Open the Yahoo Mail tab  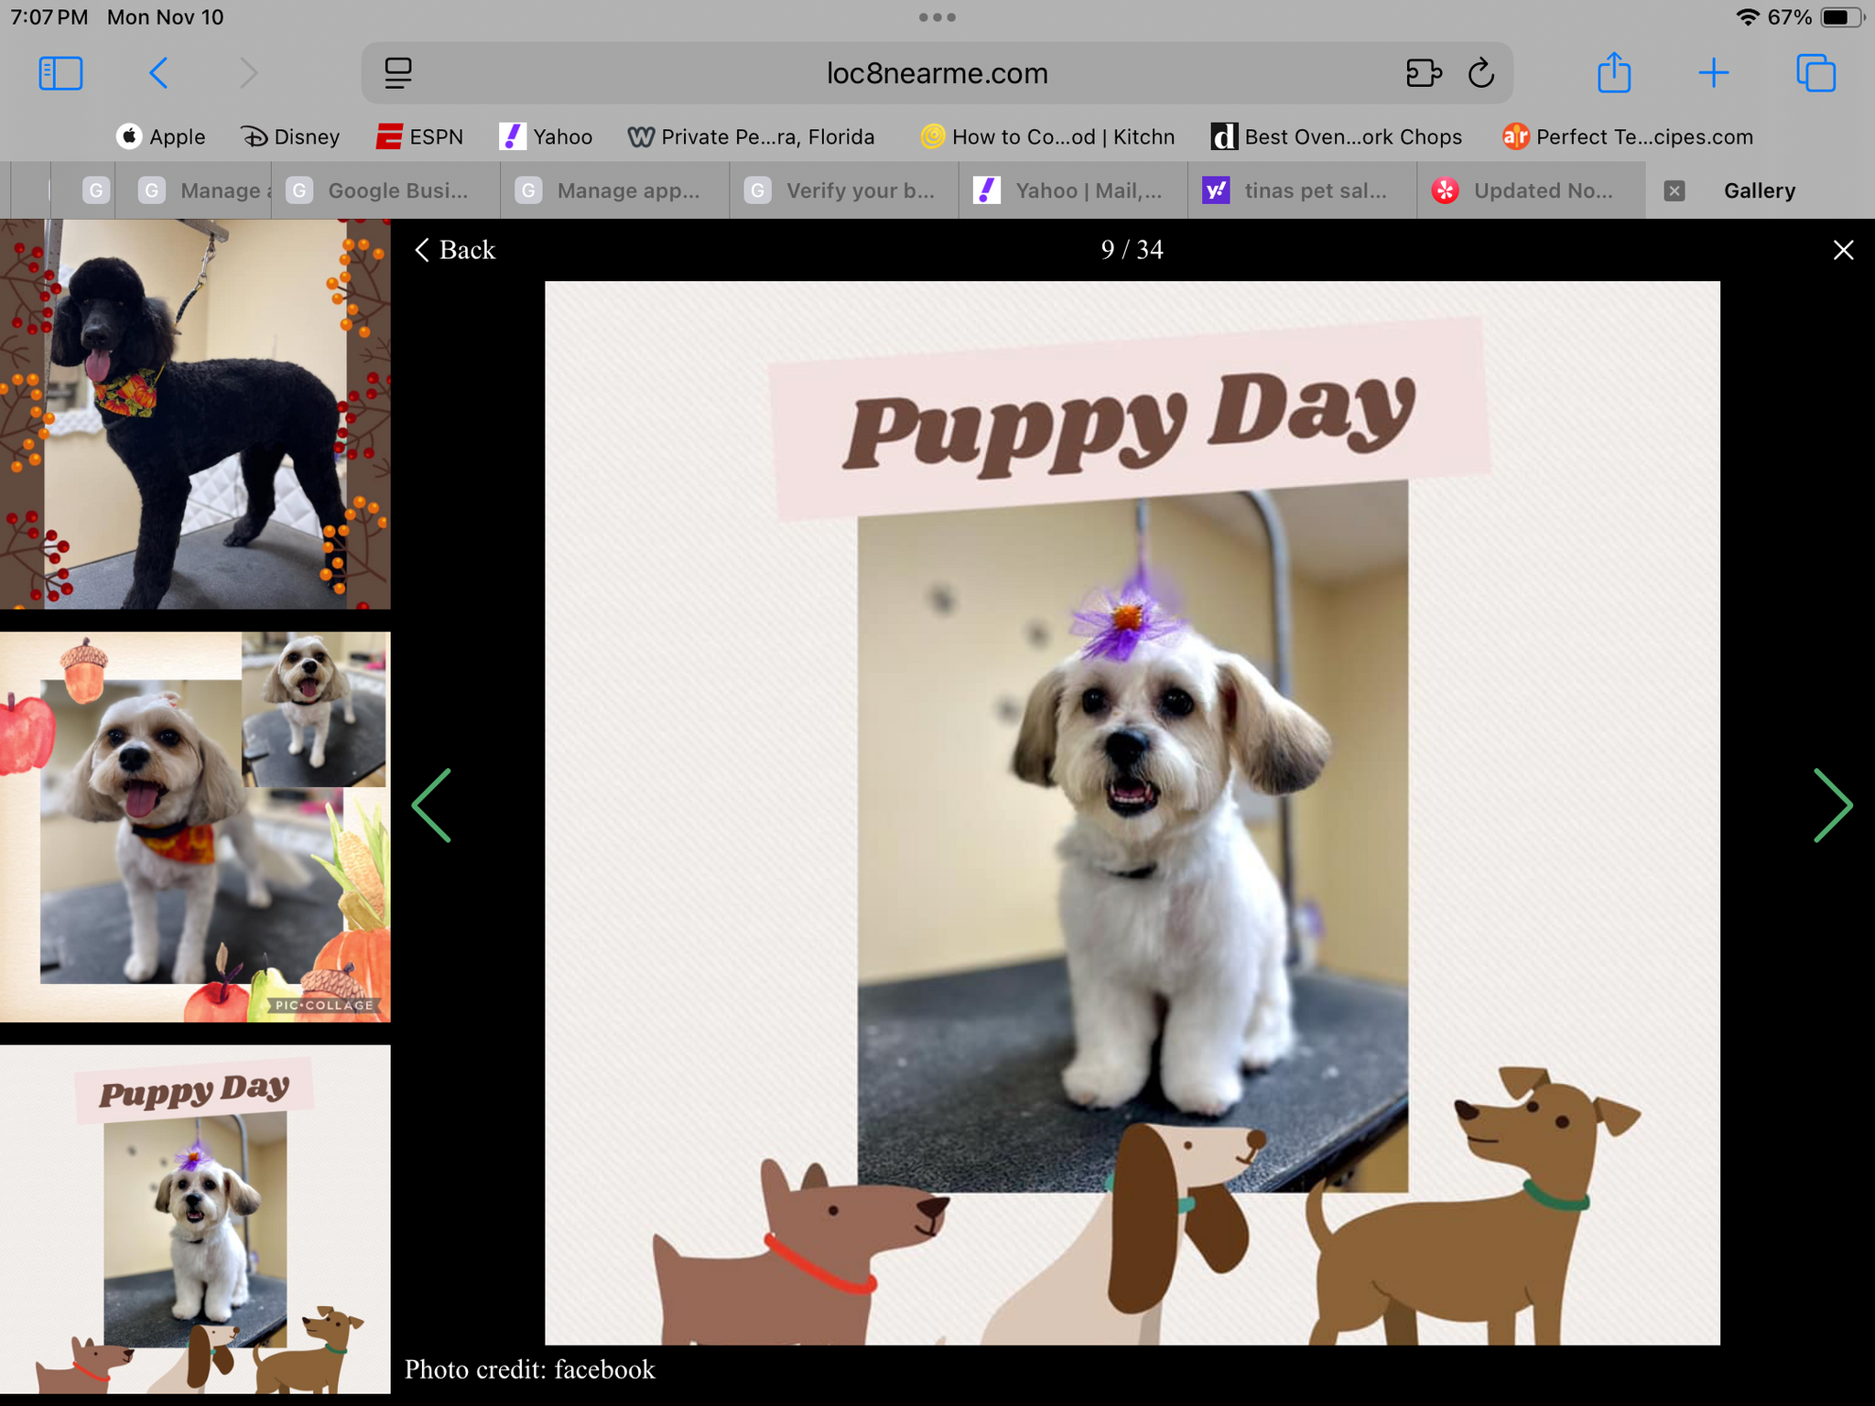click(x=1071, y=190)
